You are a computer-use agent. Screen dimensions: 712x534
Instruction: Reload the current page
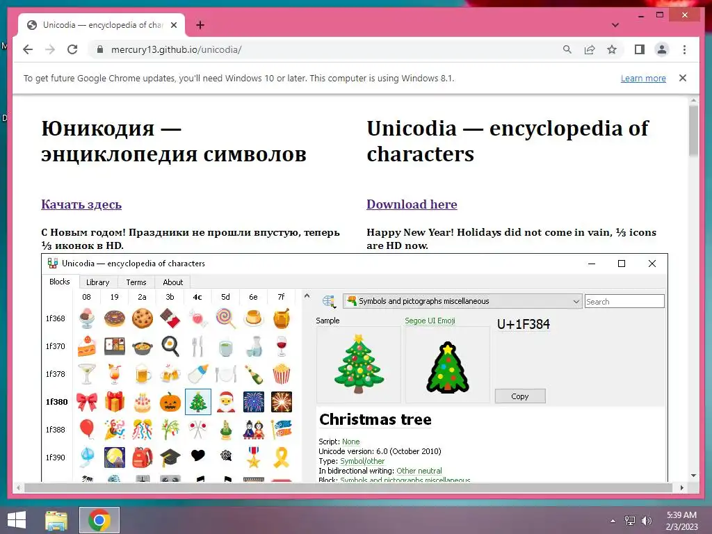click(x=72, y=49)
